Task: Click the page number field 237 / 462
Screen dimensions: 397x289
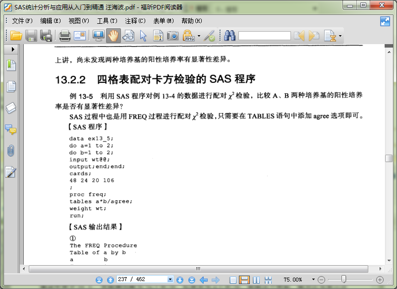Action: 142,280
